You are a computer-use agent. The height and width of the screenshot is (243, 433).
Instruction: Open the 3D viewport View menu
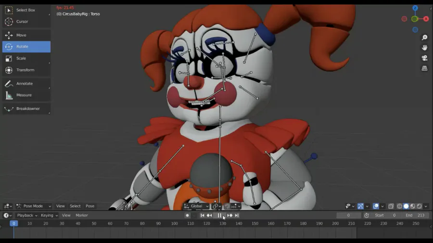[x=61, y=206]
